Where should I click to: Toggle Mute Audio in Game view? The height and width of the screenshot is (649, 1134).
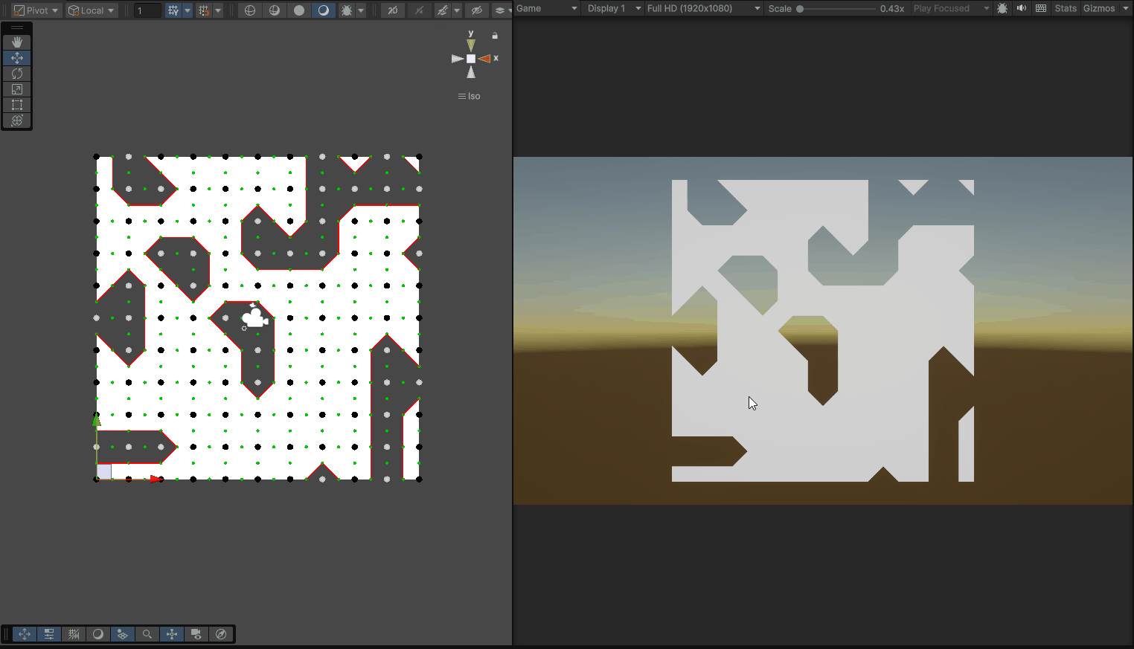1022,8
